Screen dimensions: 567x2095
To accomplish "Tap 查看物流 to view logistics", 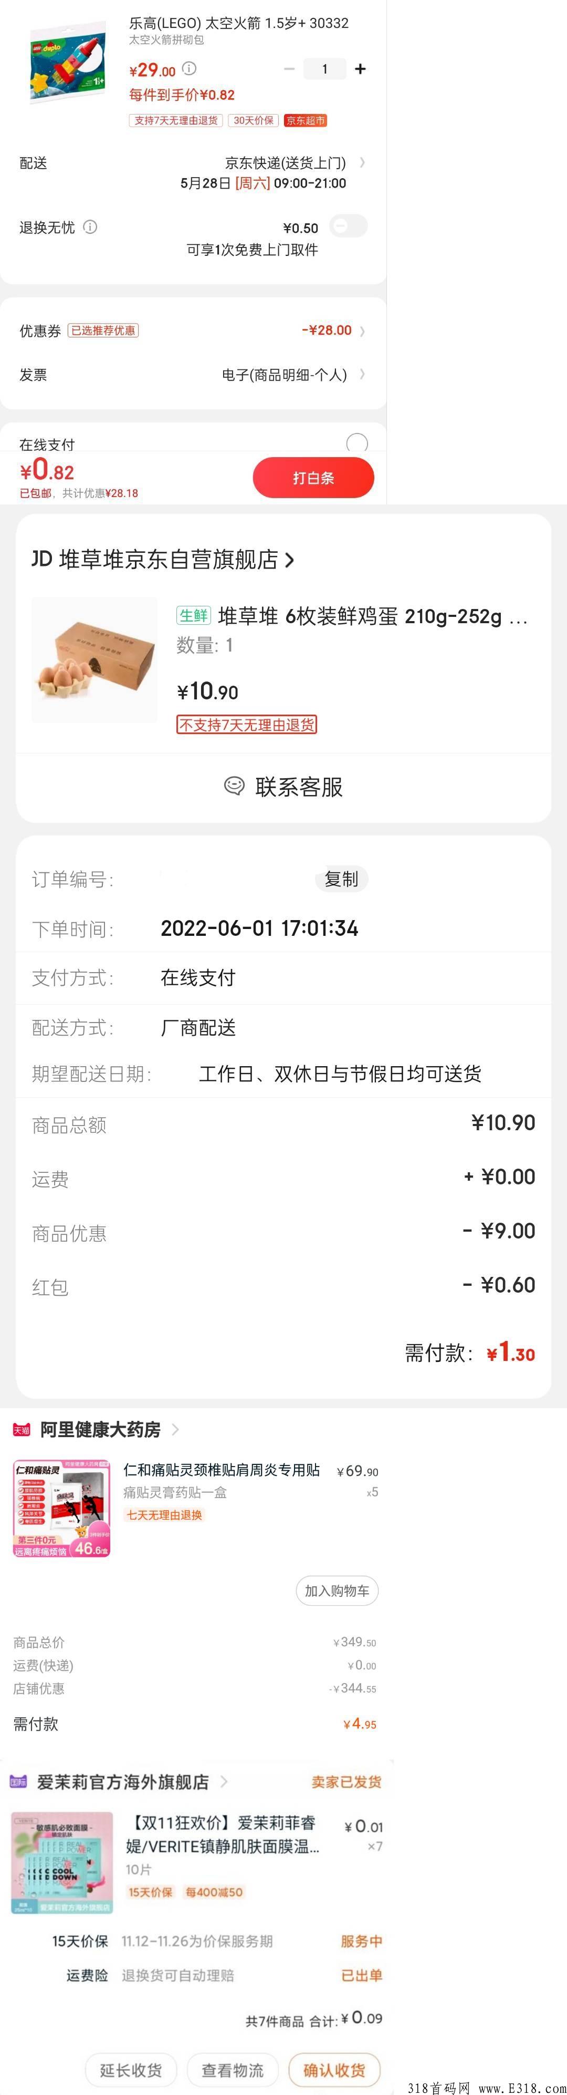I will point(233,2070).
